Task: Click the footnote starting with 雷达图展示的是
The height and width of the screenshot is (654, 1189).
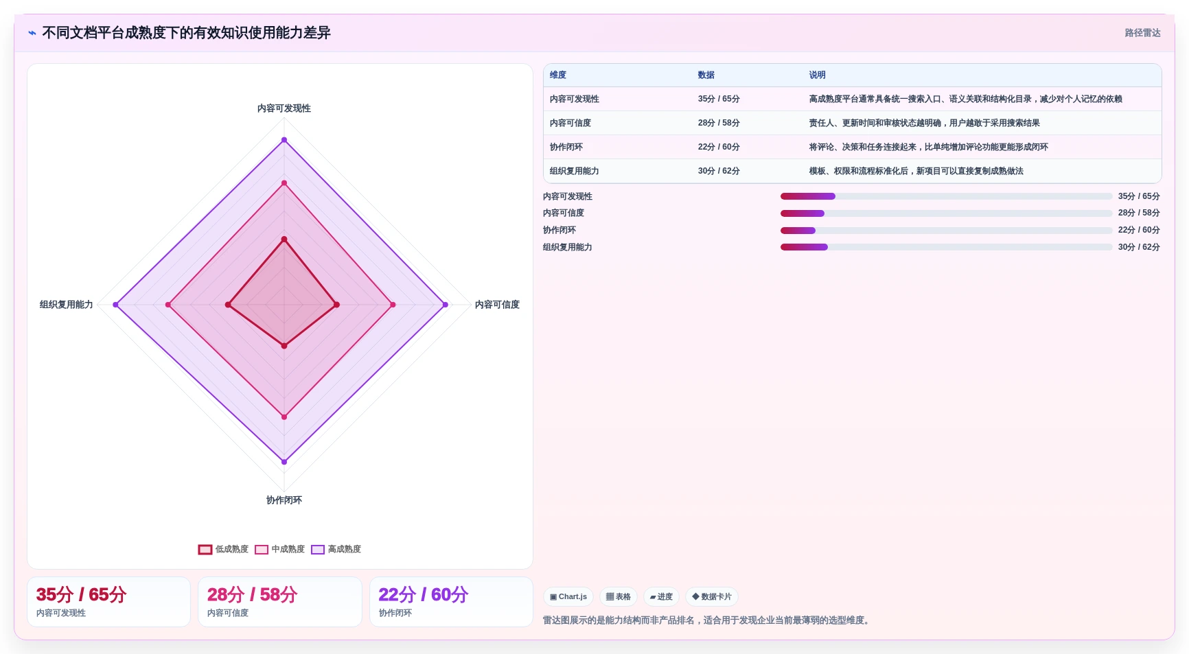Action: pyautogui.click(x=708, y=620)
